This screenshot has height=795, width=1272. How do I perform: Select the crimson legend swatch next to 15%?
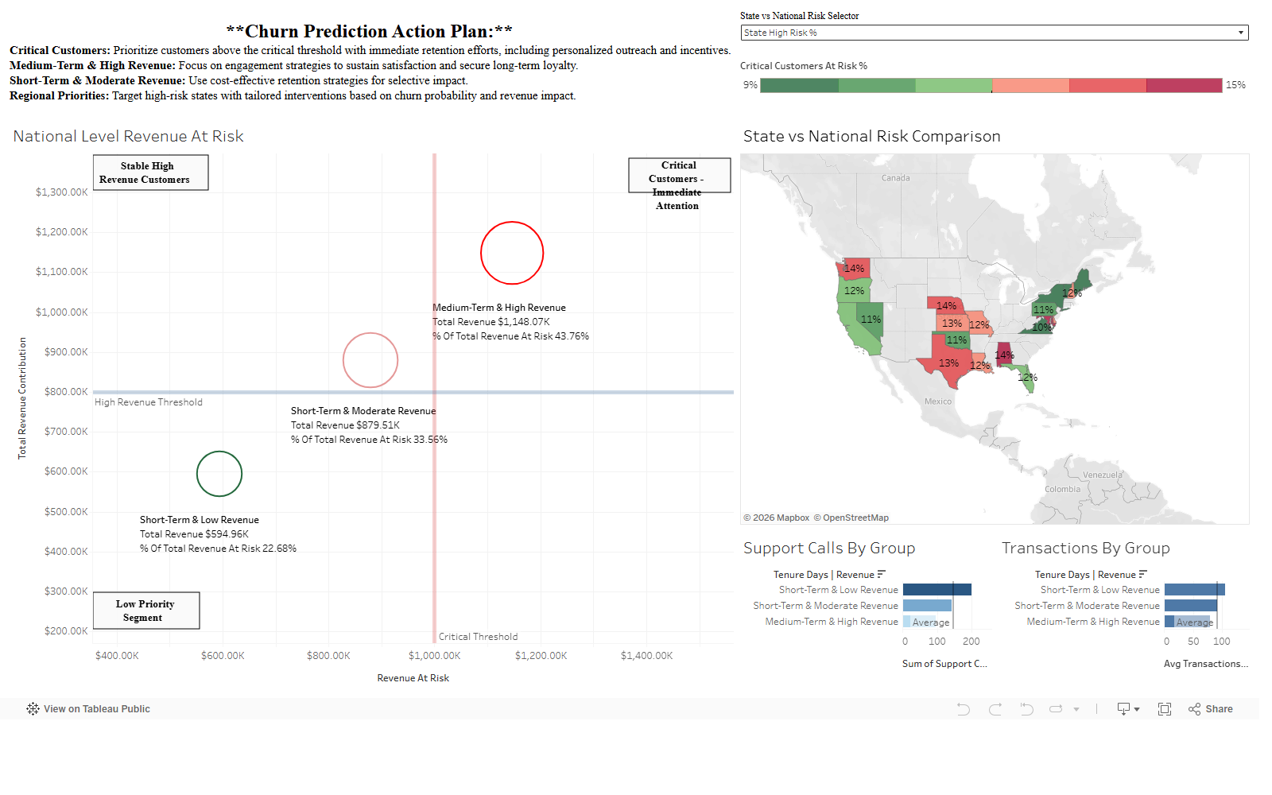[x=1184, y=86]
